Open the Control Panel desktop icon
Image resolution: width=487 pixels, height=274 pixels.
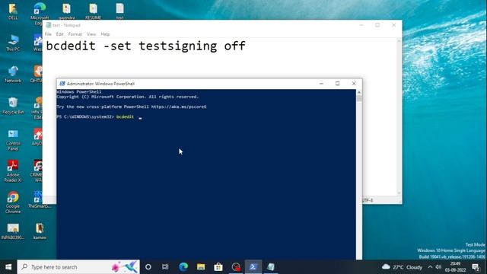point(13,140)
